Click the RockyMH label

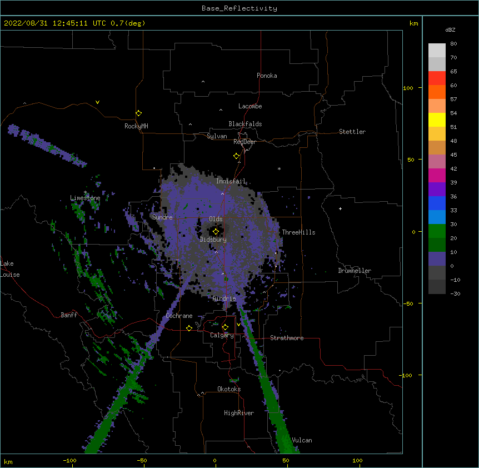136,126
